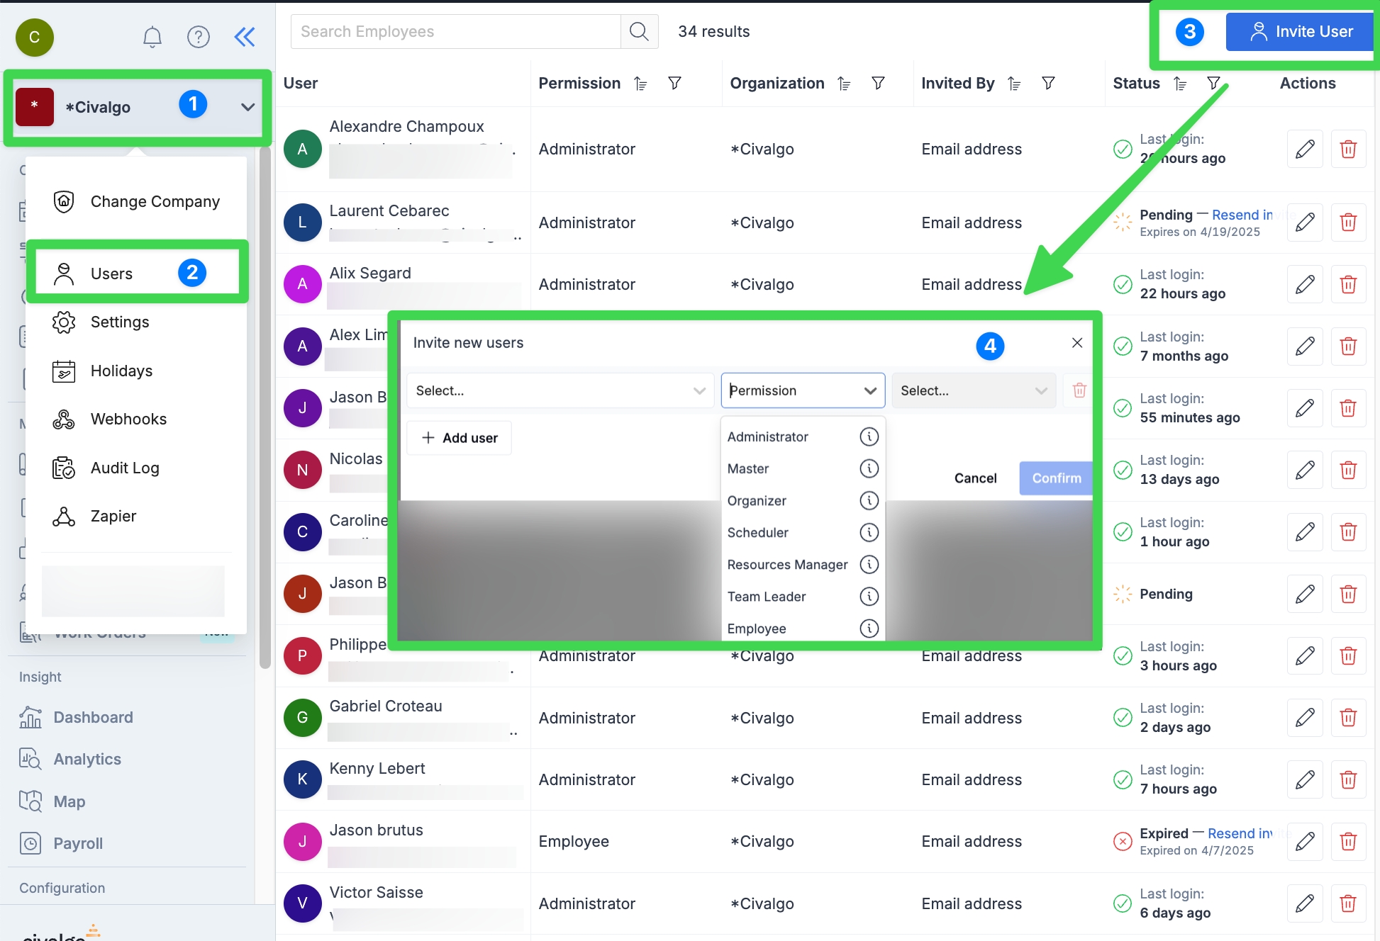Click the notifications bell icon
This screenshot has height=941, width=1380.
pos(152,37)
